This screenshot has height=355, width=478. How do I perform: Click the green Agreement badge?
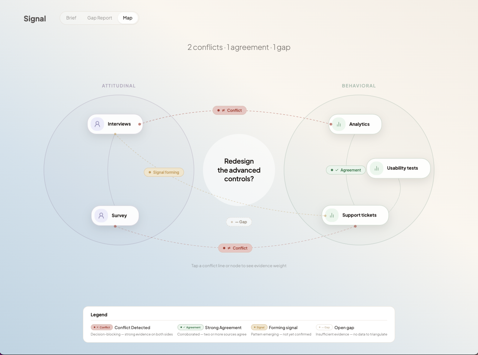tap(346, 170)
